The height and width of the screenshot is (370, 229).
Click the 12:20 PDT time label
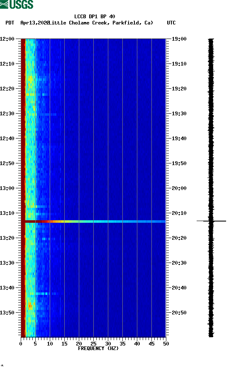point(7,89)
